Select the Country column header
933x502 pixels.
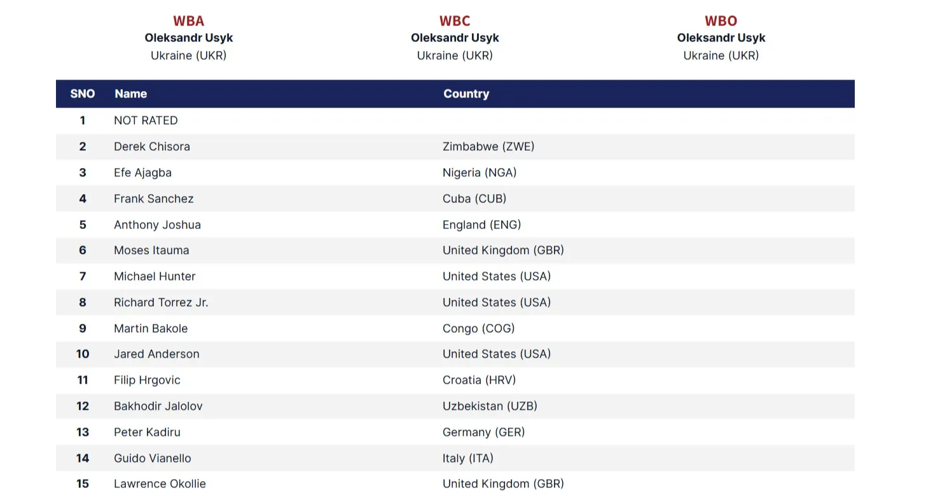click(466, 94)
